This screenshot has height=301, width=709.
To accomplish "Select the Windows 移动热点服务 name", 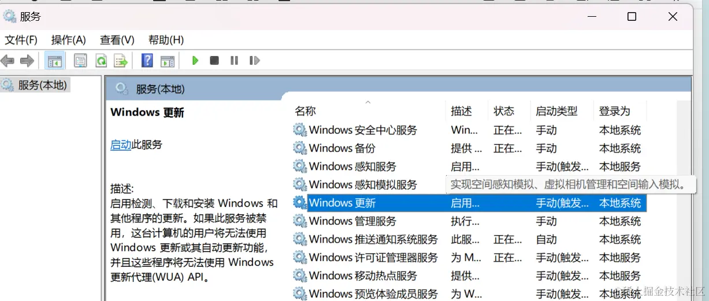I will pyautogui.click(x=363, y=276).
